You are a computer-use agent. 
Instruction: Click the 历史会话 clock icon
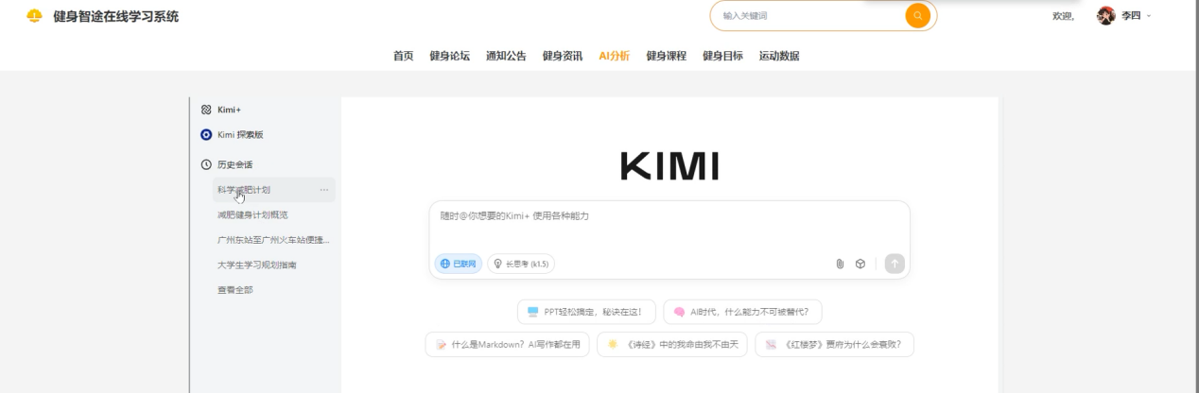(x=206, y=164)
